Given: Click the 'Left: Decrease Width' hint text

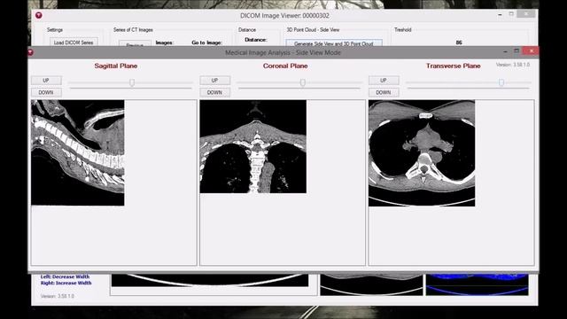Looking at the screenshot, I should [x=65, y=276].
